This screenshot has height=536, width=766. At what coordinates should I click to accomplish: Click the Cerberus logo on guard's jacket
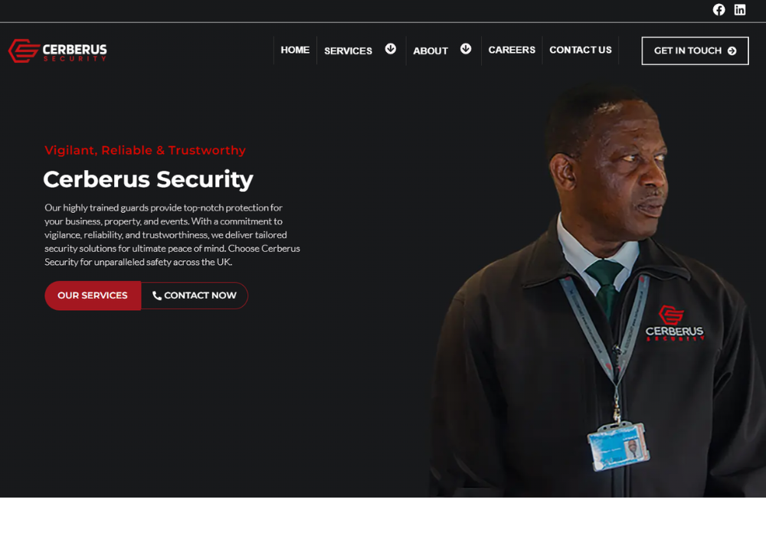point(674,323)
